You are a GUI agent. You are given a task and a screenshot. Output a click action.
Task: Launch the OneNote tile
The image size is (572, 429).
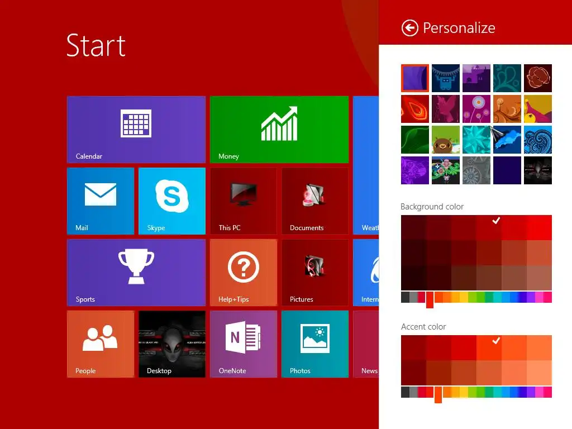click(x=244, y=344)
